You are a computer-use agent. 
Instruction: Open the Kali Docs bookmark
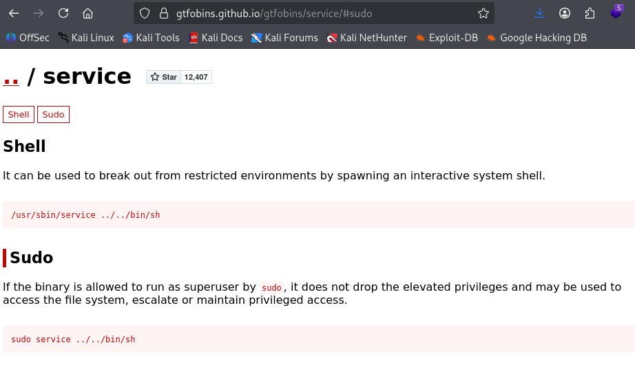click(x=216, y=38)
